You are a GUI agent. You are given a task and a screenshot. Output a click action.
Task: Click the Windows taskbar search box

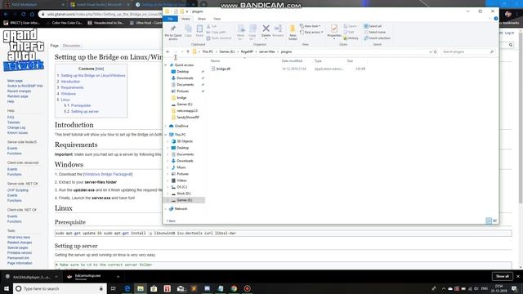click(x=60, y=288)
